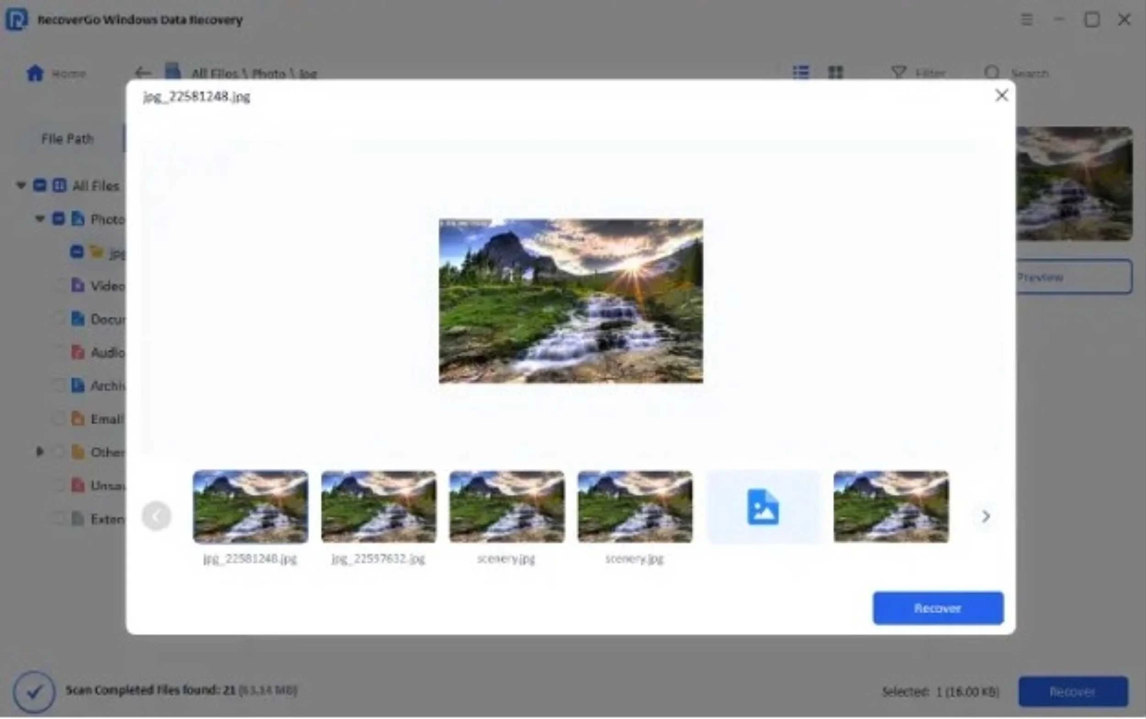Click side panel scenery thumbnail

[x=1074, y=184]
